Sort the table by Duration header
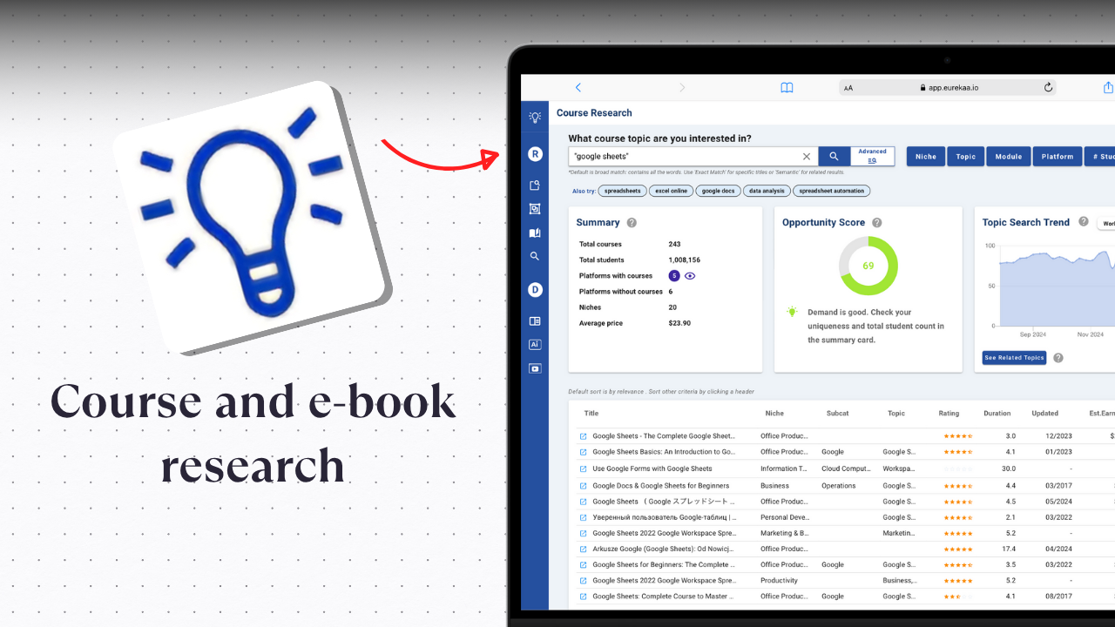The image size is (1115, 627). (x=997, y=414)
